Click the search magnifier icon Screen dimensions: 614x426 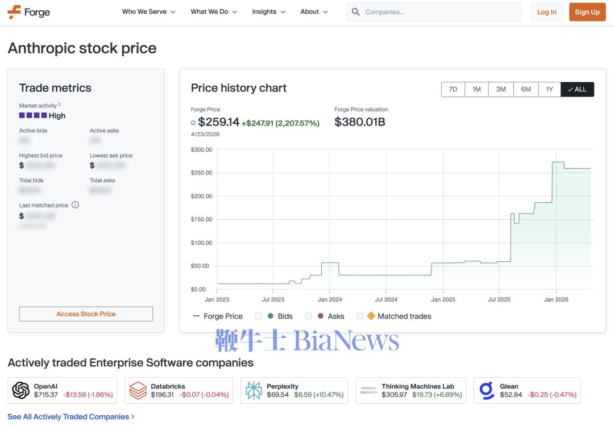point(356,12)
